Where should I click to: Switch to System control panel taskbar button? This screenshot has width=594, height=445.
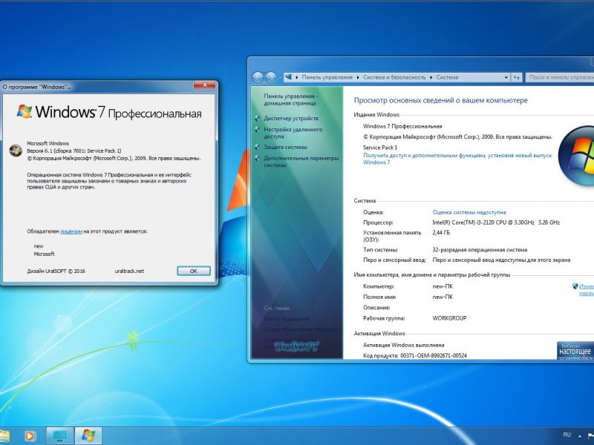coord(59,436)
